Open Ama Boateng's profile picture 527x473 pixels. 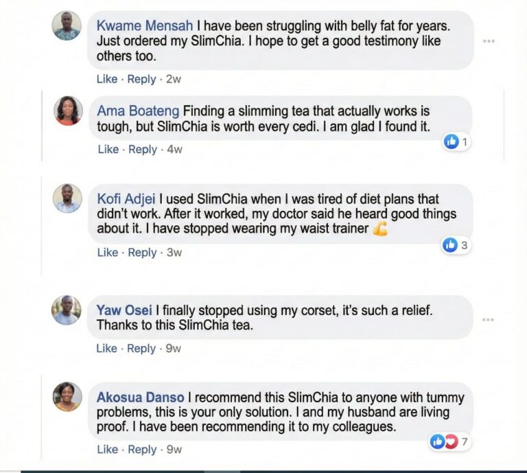click(x=68, y=111)
